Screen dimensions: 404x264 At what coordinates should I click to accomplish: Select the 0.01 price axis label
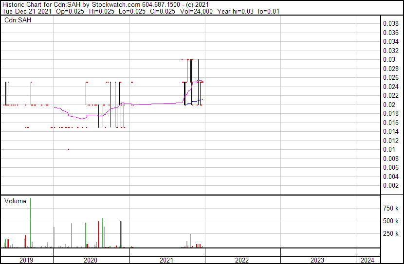click(x=389, y=149)
